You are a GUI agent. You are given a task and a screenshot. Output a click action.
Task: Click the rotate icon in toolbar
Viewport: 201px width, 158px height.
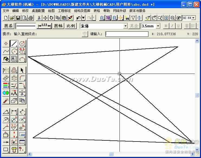51,18
